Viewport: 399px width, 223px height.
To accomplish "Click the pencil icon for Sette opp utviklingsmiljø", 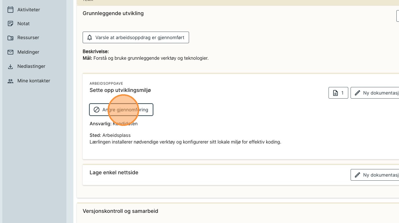I will (x=358, y=93).
